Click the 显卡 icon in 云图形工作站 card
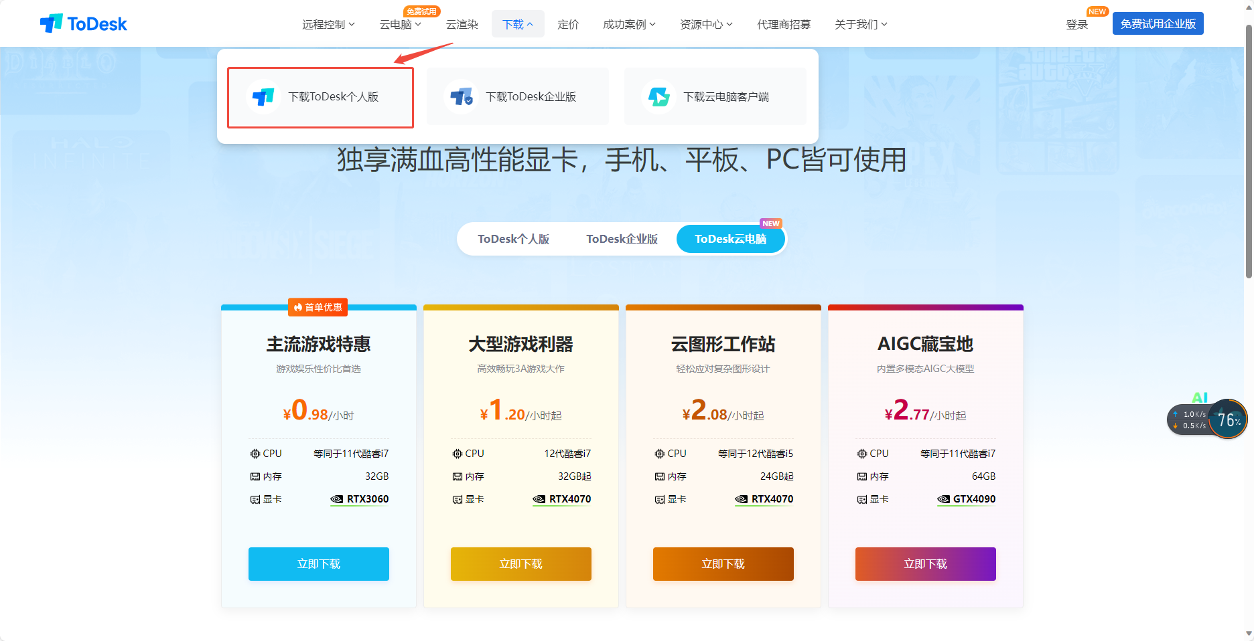This screenshot has width=1254, height=641. [659, 499]
